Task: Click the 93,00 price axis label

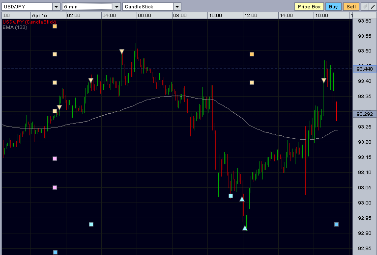Action: (x=365, y=203)
